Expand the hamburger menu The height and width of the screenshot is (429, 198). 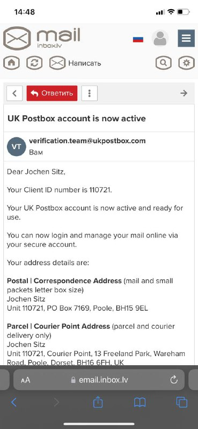(186, 38)
